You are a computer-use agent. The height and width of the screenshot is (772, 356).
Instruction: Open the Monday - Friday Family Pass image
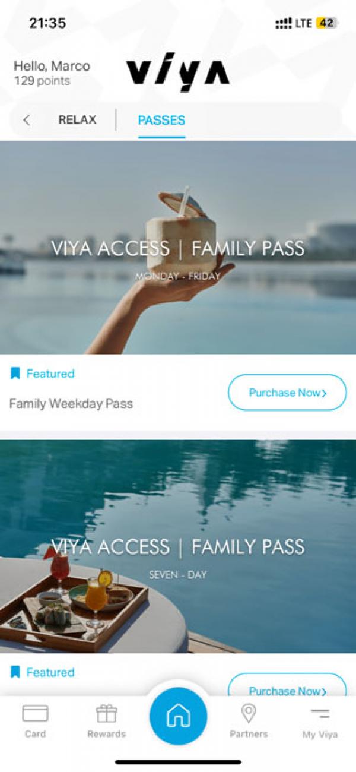point(178,248)
